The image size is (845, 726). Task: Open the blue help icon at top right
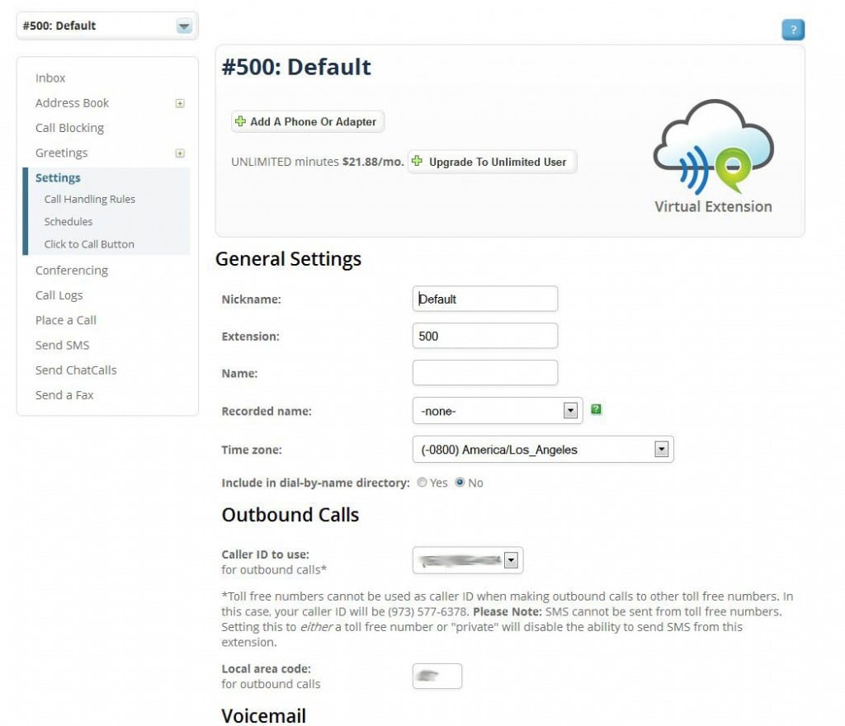point(792,29)
